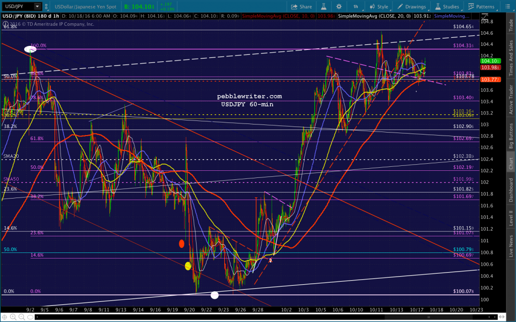This screenshot has height=322, width=516.
Task: Open the Studies menu
Action: [x=447, y=7]
